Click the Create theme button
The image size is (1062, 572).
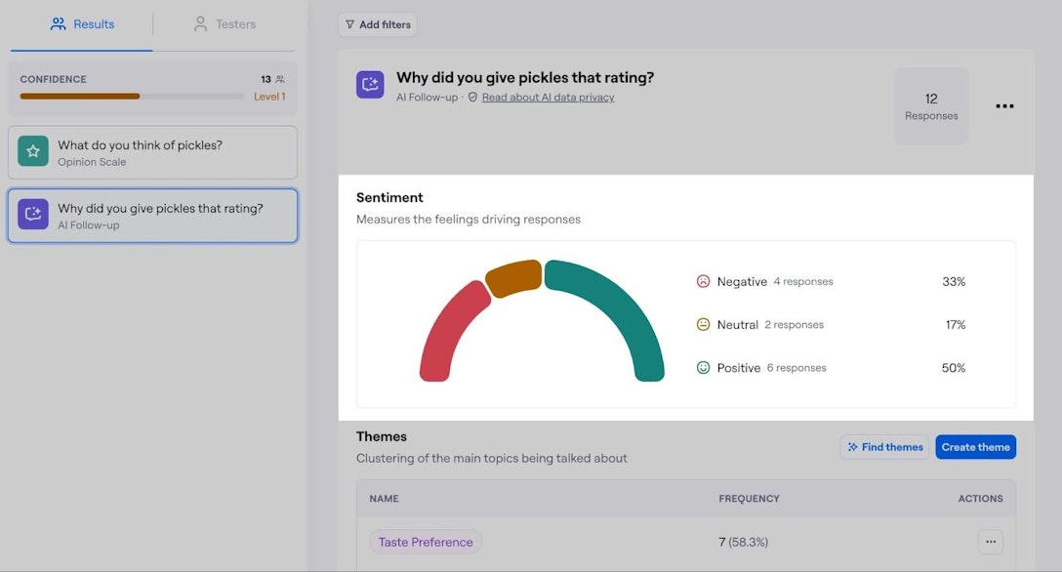975,447
